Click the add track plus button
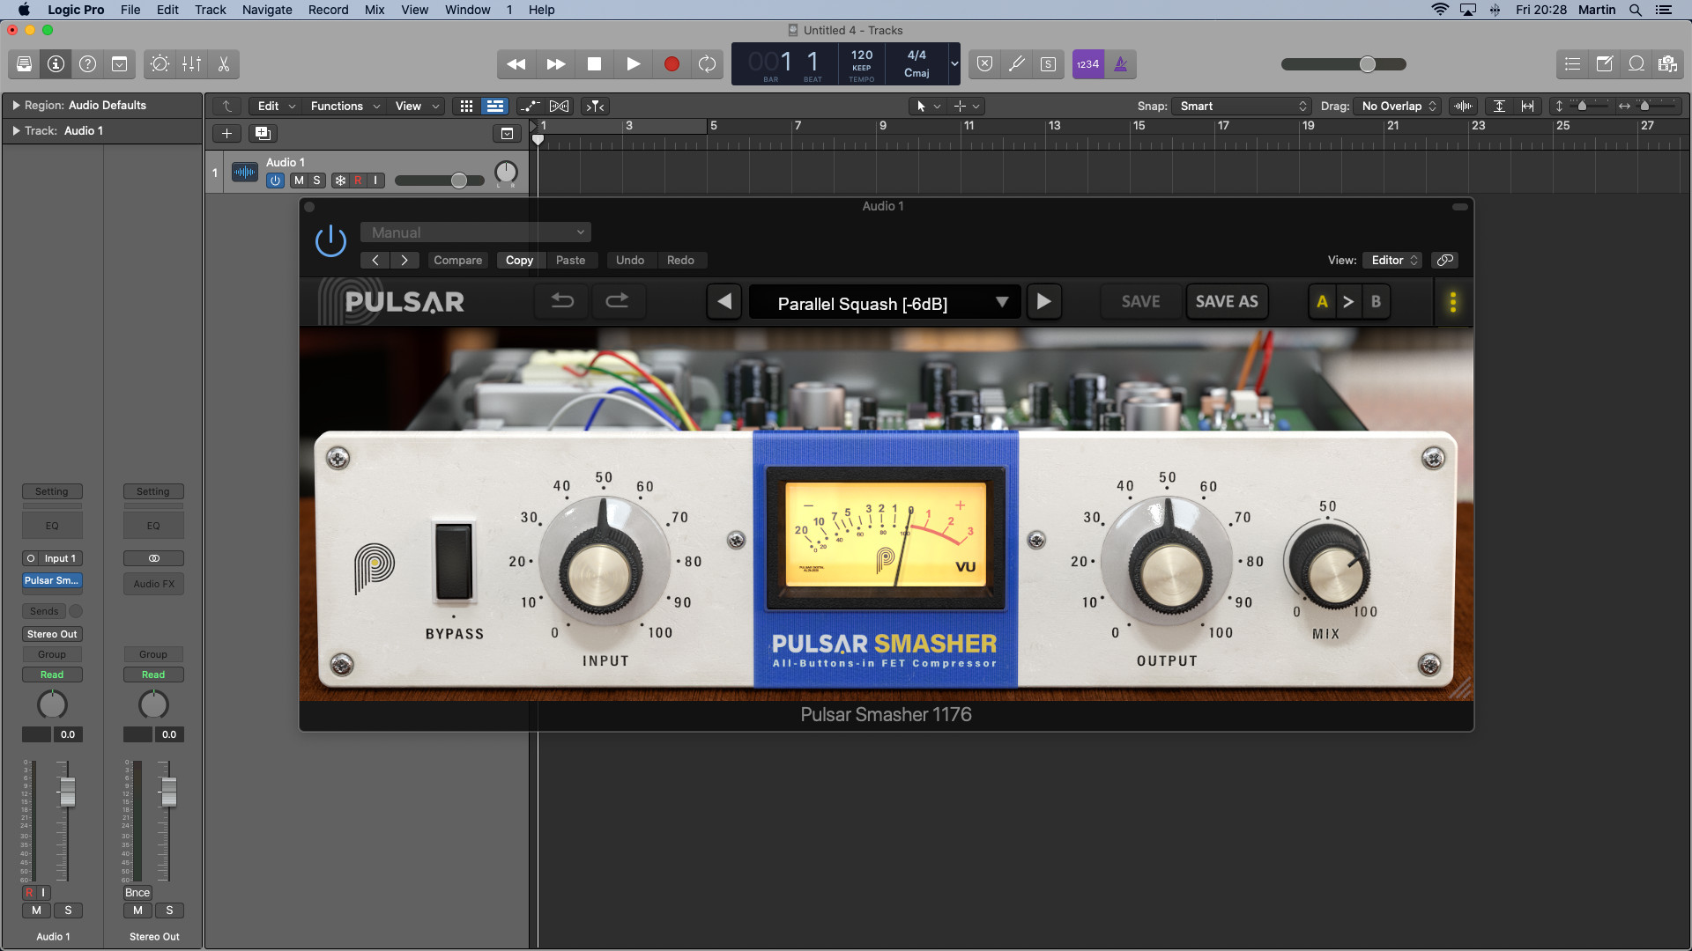Screen dimensions: 1692x951 point(226,133)
